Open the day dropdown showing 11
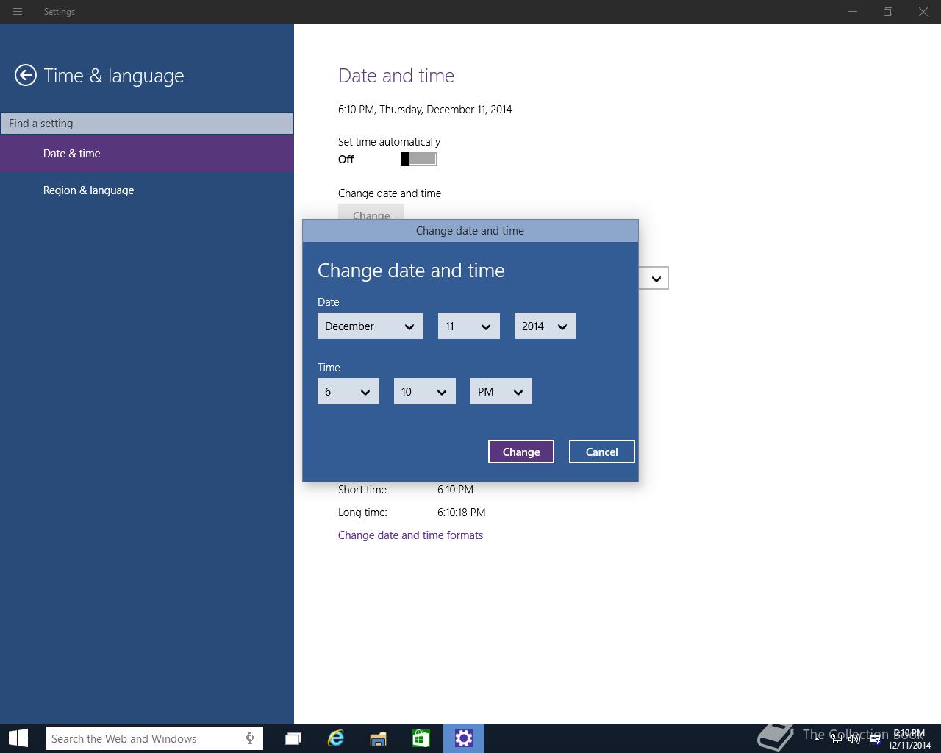This screenshot has width=941, height=753. click(x=469, y=326)
